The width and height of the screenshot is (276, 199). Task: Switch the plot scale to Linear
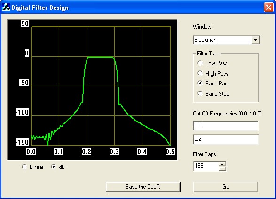click(x=24, y=167)
